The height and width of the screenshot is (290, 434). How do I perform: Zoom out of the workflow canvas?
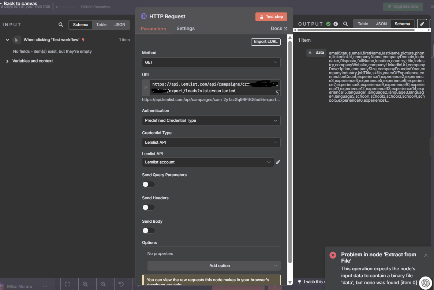tap(103, 284)
